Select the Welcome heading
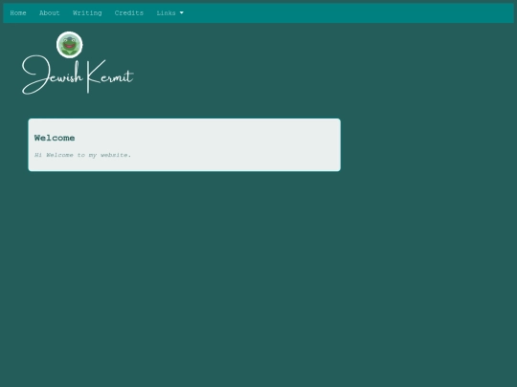The image size is (517, 387). click(x=55, y=138)
